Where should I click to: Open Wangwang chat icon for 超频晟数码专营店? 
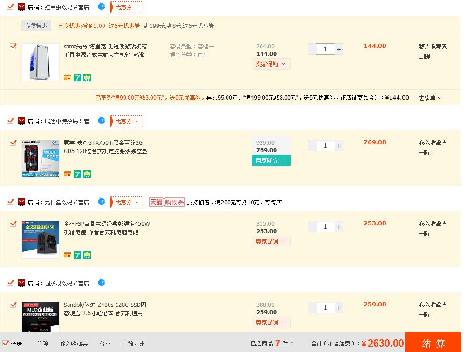point(102,282)
